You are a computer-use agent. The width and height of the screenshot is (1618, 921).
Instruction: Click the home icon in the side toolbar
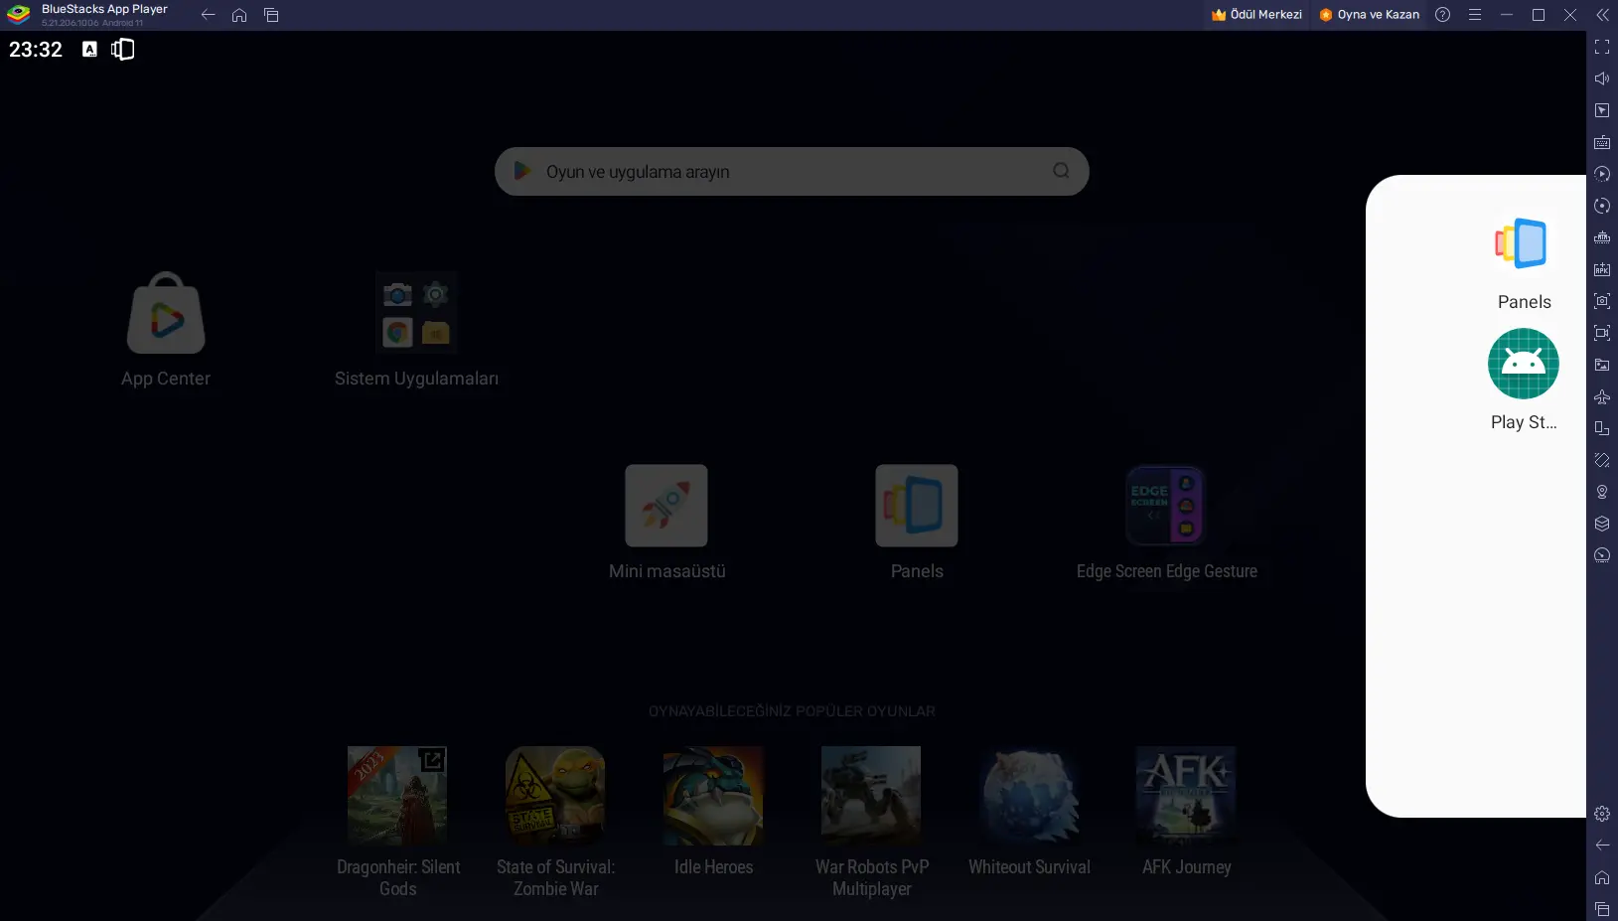tap(1602, 877)
